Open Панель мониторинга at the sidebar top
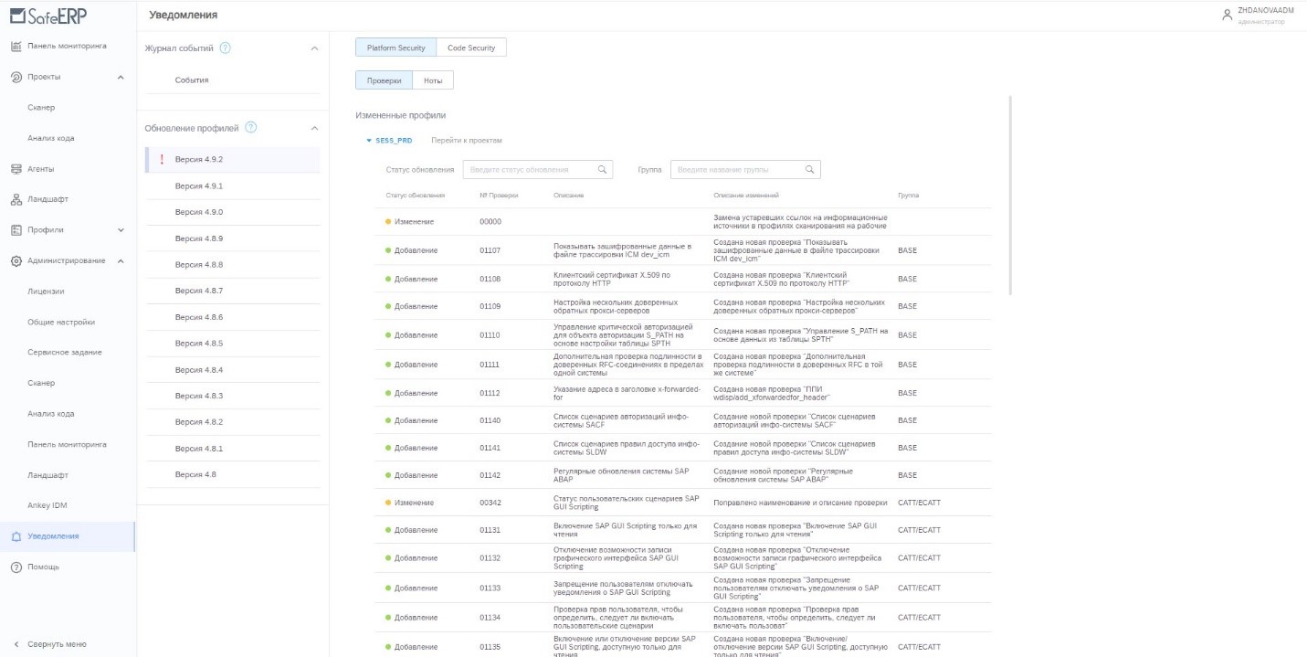The height and width of the screenshot is (657, 1307). click(x=68, y=46)
